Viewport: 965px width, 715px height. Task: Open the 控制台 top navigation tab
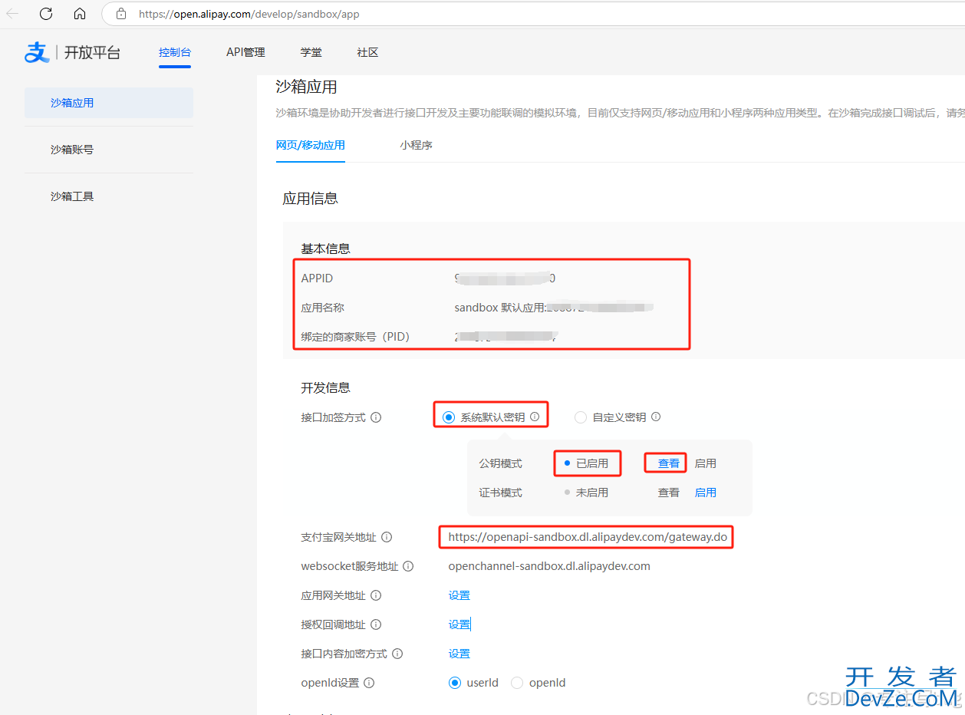(175, 52)
